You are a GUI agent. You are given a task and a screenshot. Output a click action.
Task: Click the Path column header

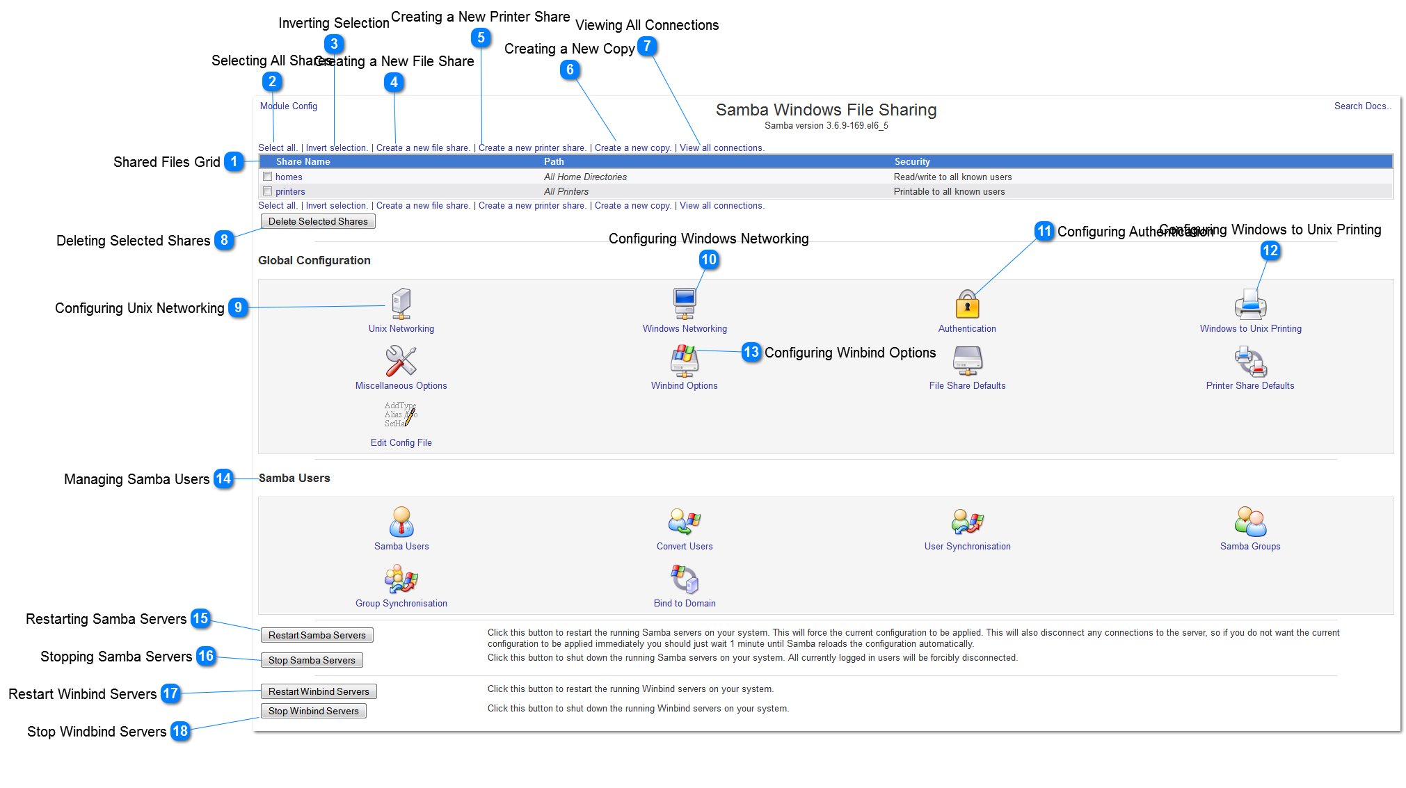(554, 162)
